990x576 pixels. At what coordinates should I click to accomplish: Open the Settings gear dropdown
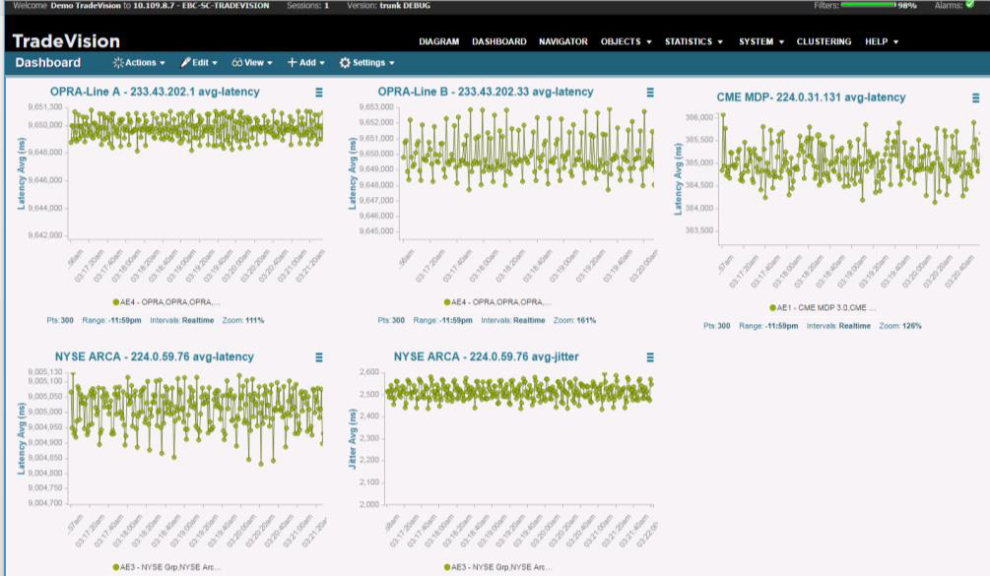coord(366,63)
